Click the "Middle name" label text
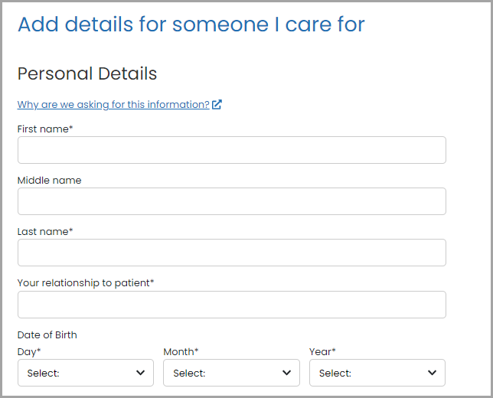 (x=49, y=181)
